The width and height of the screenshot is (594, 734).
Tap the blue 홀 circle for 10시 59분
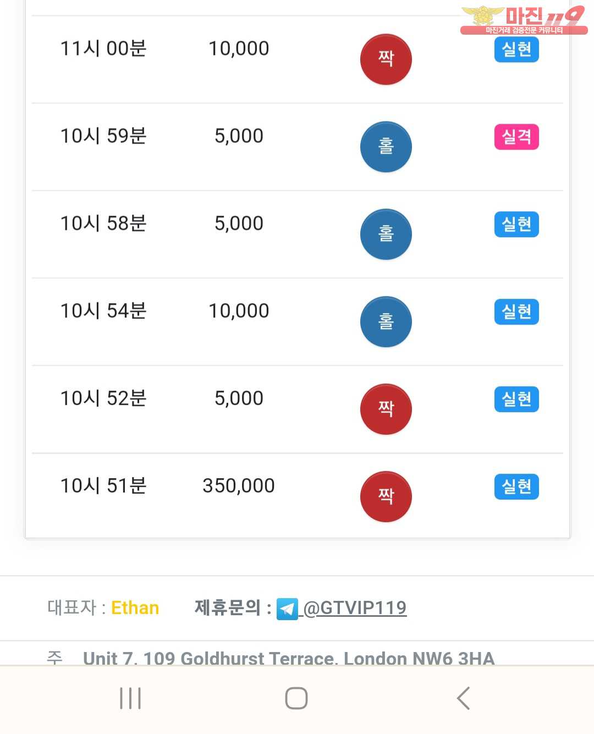[386, 146]
